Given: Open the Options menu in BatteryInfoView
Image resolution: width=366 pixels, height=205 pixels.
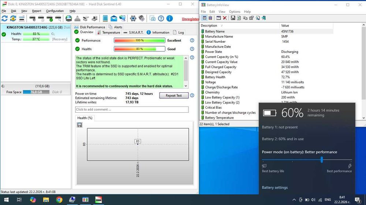Looking at the screenshot, I should [235, 12].
